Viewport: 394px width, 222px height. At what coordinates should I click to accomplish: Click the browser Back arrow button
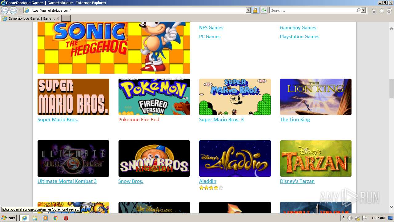[5, 10]
